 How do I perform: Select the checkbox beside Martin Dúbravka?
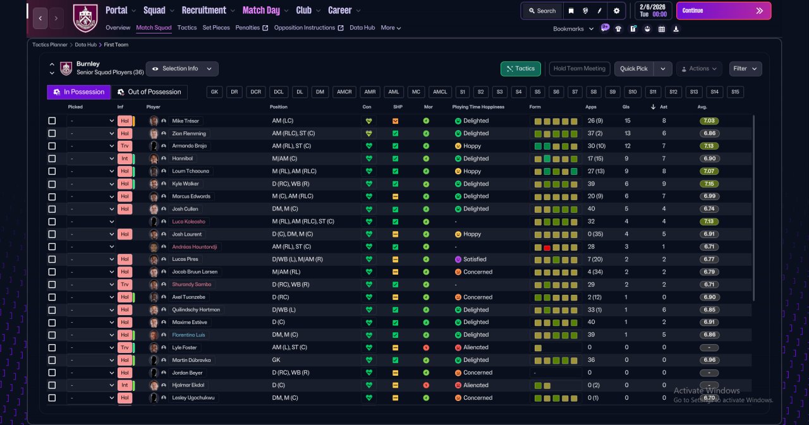52,360
